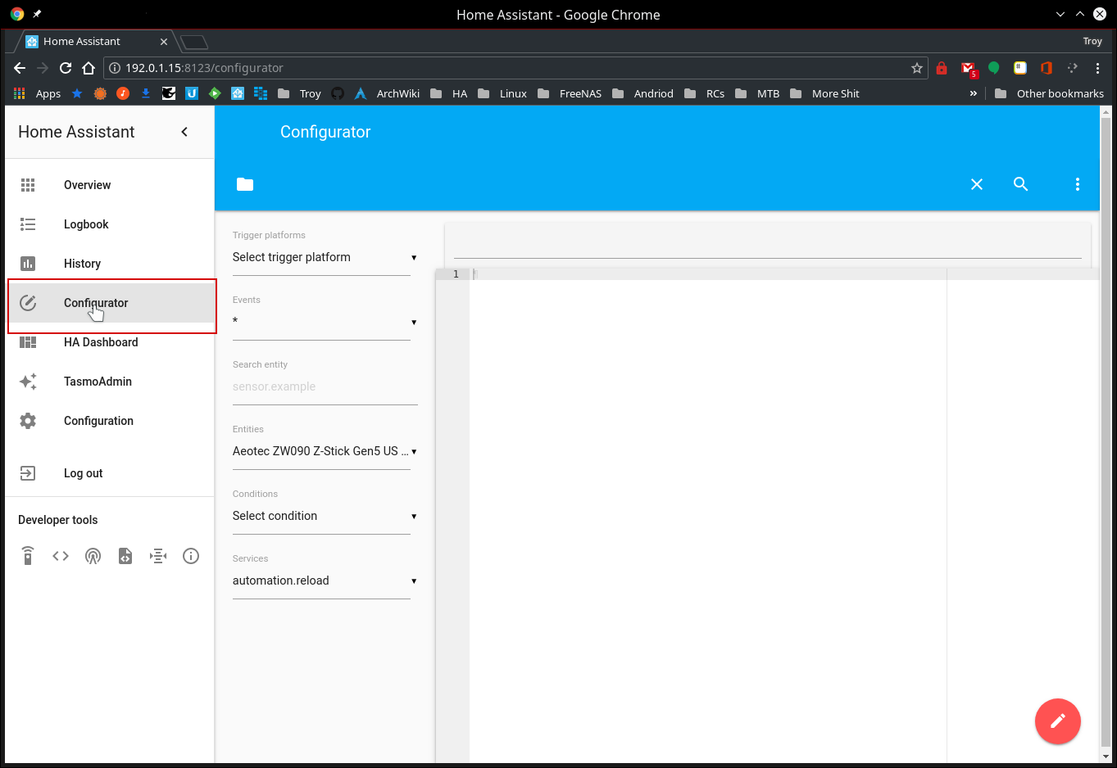Open the FreeNAS bookmarks folder
Viewport: 1117px width, 768px height.
pos(570,93)
